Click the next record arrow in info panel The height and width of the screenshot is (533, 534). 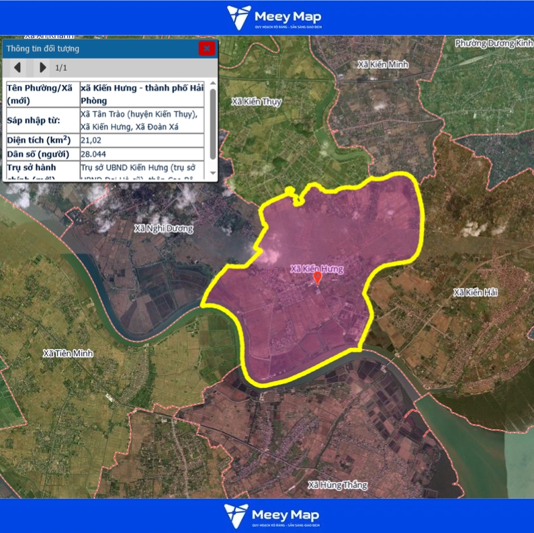(x=42, y=67)
